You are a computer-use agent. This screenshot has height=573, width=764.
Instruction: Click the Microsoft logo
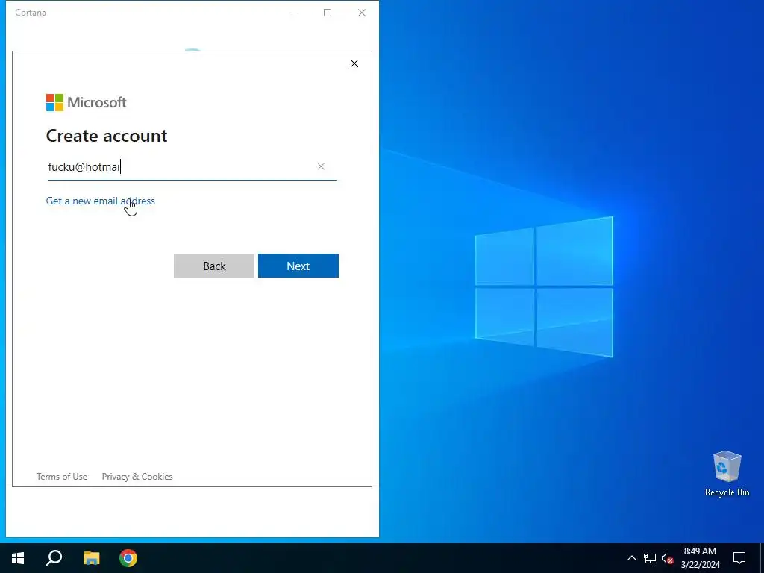pos(87,102)
